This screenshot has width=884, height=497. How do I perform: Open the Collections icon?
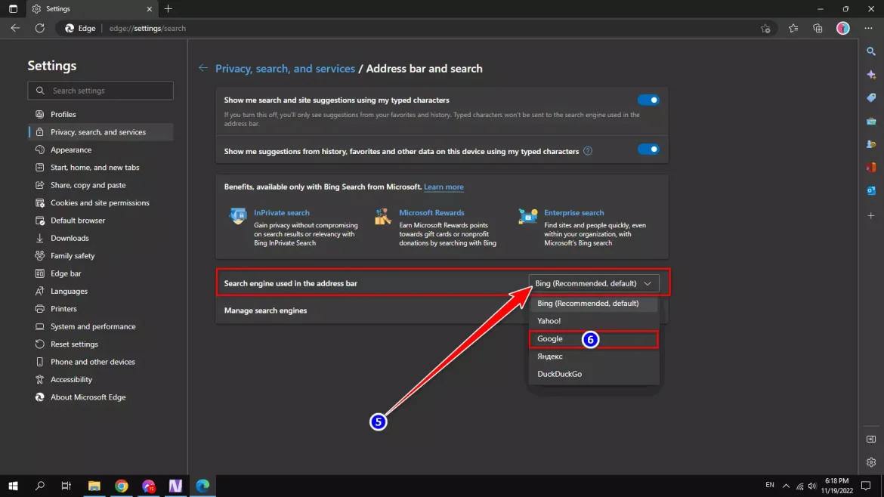click(x=818, y=28)
